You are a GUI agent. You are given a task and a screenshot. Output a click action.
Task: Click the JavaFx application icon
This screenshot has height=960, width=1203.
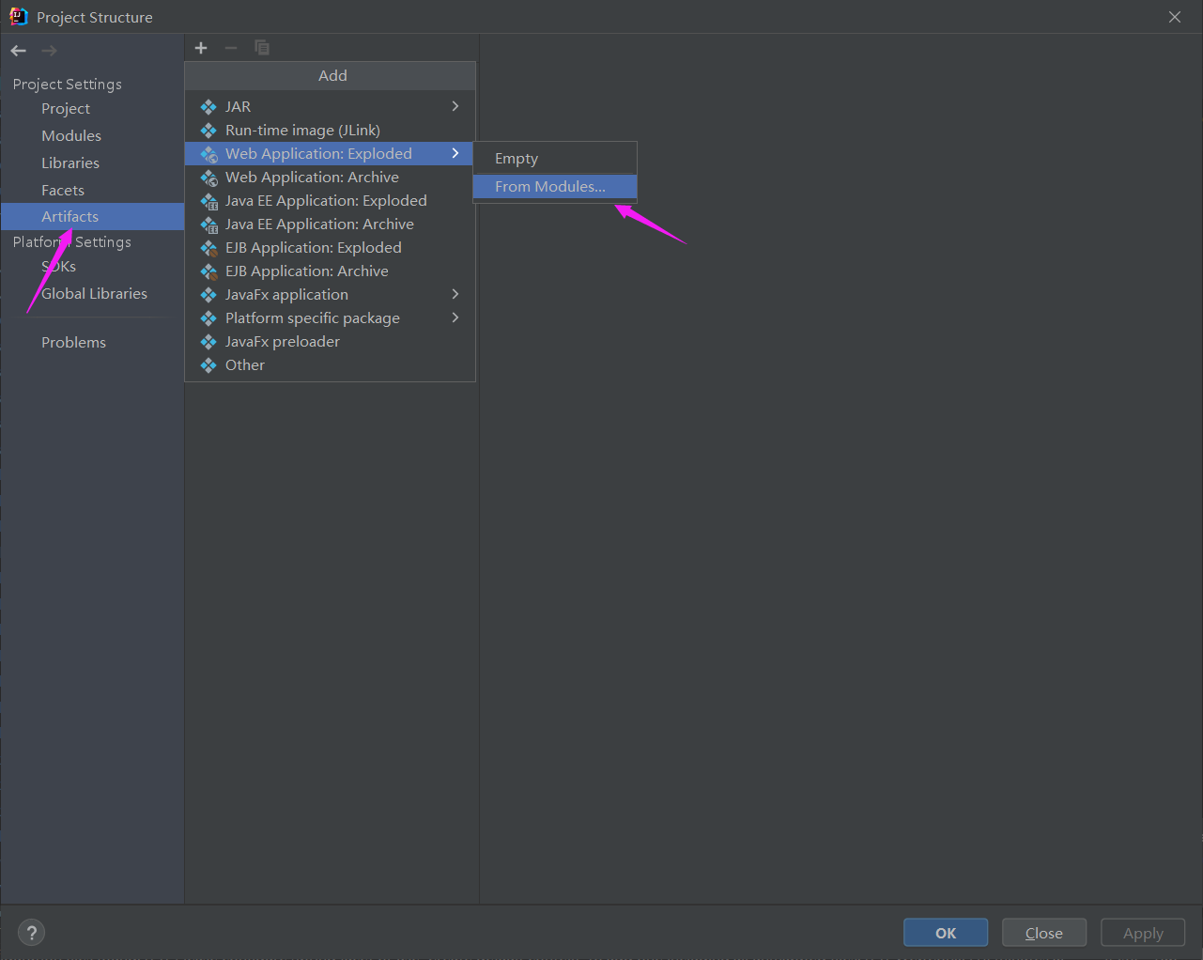coord(208,295)
